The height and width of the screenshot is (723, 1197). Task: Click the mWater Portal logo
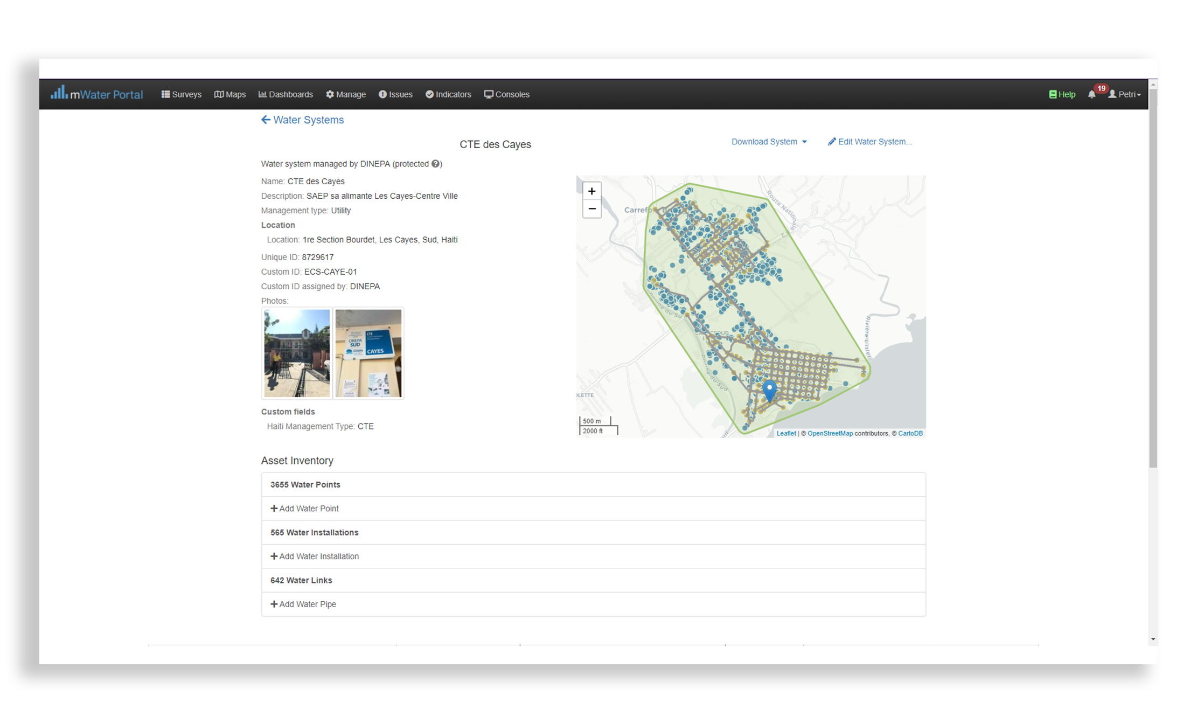pyautogui.click(x=97, y=94)
